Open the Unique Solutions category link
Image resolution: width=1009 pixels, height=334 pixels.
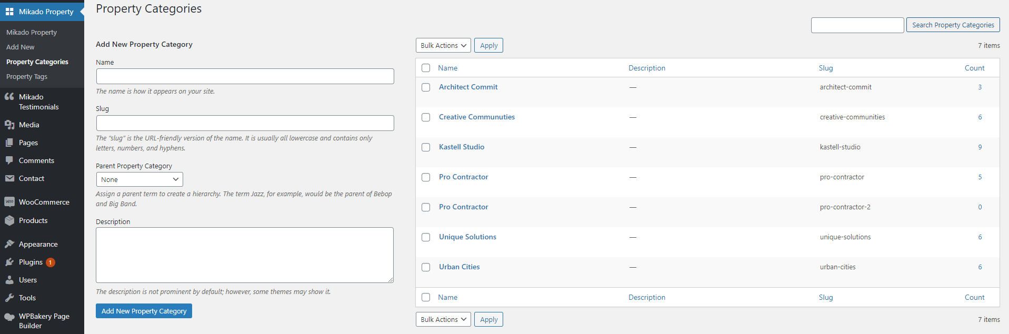pyautogui.click(x=467, y=237)
